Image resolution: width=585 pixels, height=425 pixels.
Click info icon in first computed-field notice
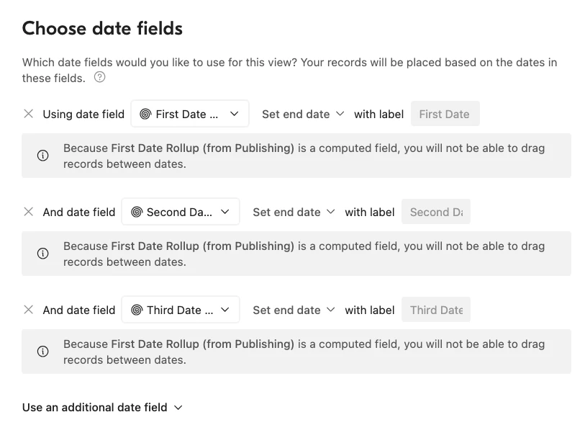pyautogui.click(x=43, y=156)
